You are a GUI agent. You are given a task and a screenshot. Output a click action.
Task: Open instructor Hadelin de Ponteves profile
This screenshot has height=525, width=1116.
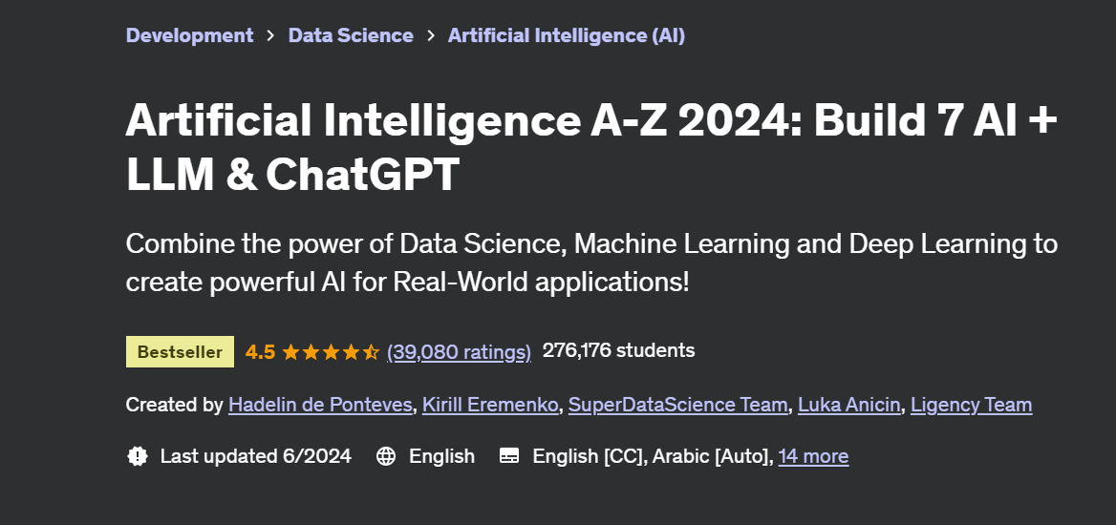click(320, 405)
